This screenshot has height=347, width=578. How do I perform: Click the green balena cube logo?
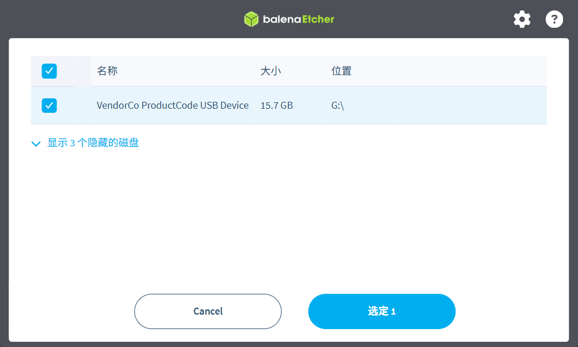coord(251,19)
